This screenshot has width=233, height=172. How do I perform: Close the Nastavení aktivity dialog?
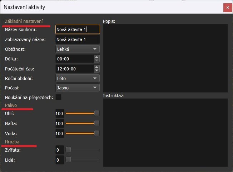227,7
